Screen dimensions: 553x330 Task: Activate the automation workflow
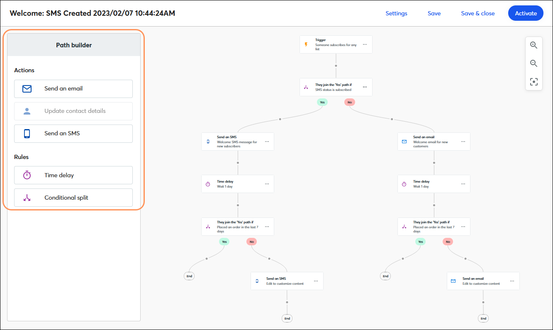point(525,13)
